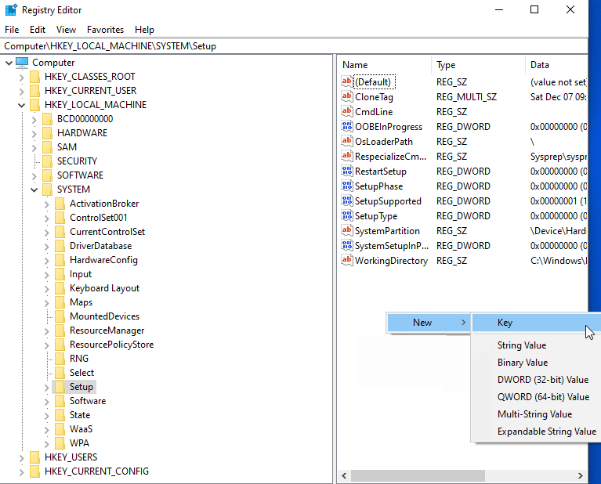Click the string icon beside (Default) value
601x484 pixels.
(x=347, y=81)
